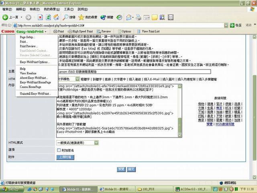Click the MSN表情符號 link
This screenshot has width=257, height=193.
pyautogui.click(x=225, y=124)
